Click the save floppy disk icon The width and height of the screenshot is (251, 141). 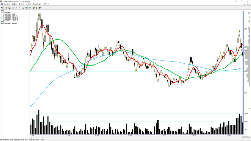(x=10, y=7)
